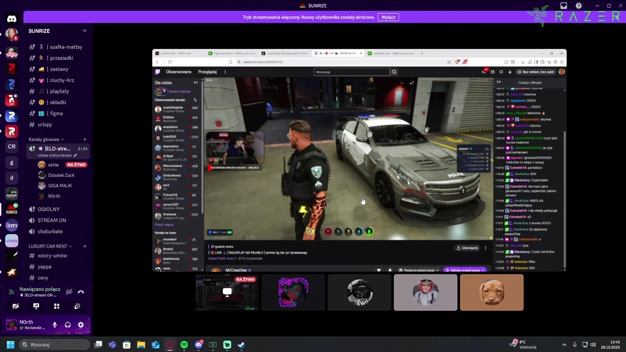Open the soundboard icon in voice panel
The width and height of the screenshot is (626, 352).
[x=77, y=306]
